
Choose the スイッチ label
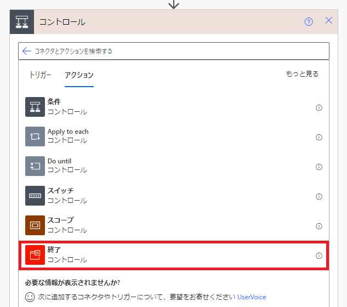(x=60, y=191)
